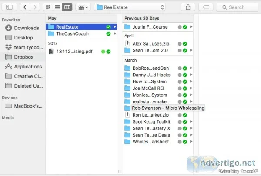Switch to icon view
This screenshot has height=176, width=261.
pyautogui.click(x=48, y=7)
